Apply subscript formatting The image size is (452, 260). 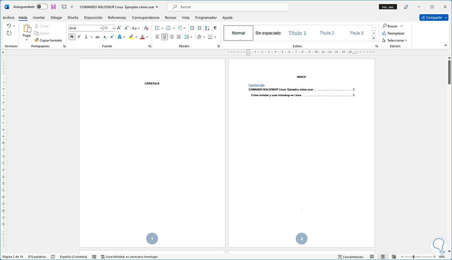click(105, 37)
